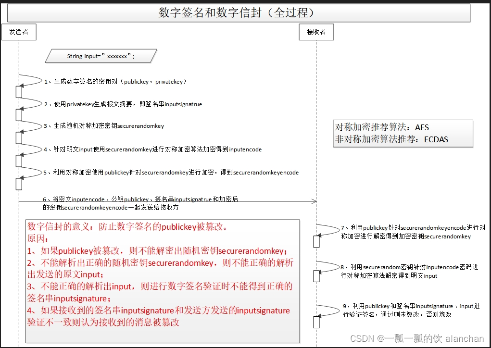491x348 pixels.
Task: Click the AES recommendation note box
Action: click(403, 134)
